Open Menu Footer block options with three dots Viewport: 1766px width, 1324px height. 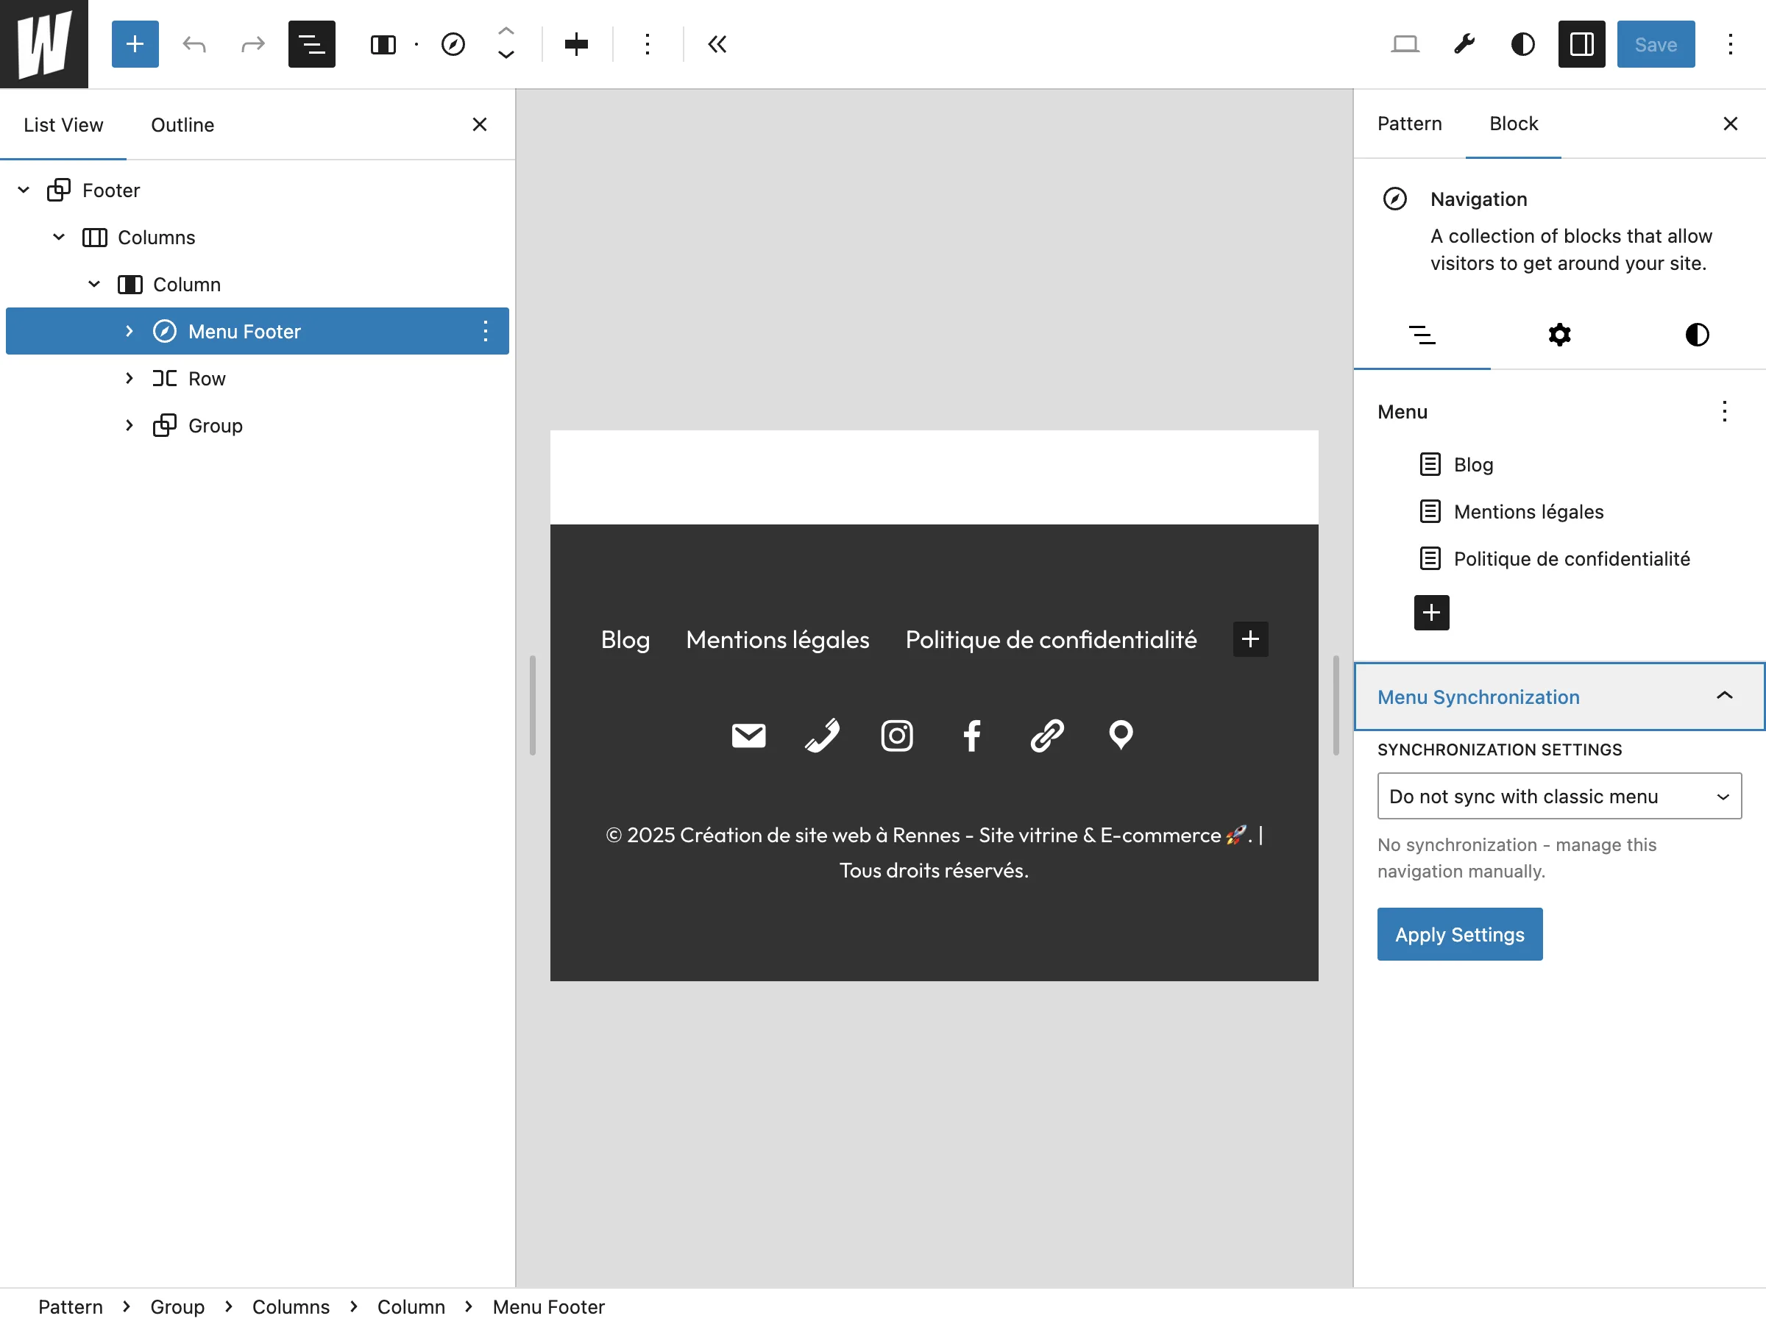486,331
